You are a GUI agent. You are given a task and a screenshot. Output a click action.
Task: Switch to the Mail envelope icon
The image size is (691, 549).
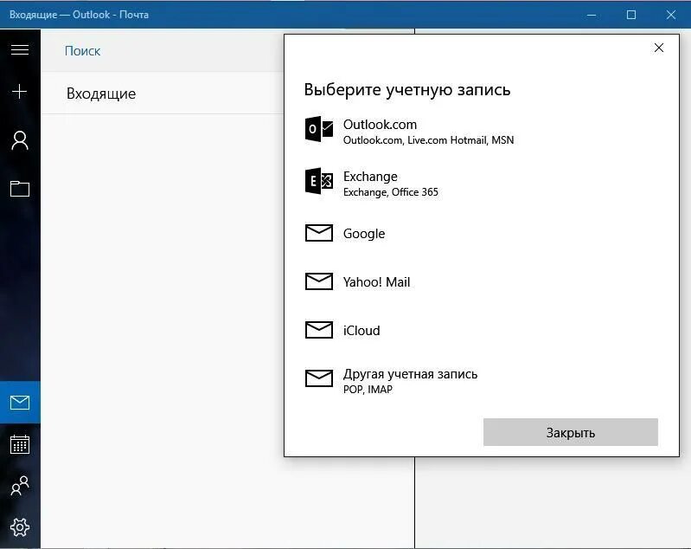pyautogui.click(x=20, y=403)
